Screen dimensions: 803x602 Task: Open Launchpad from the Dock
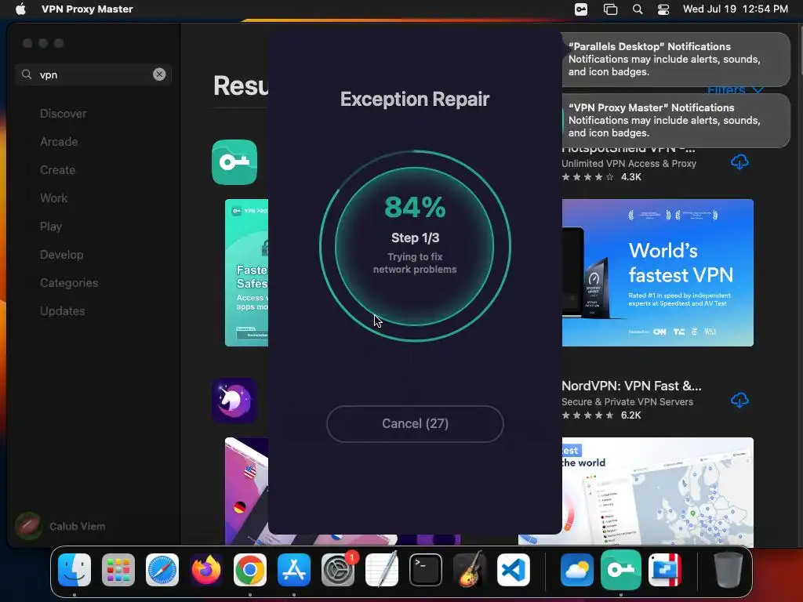[x=118, y=570]
